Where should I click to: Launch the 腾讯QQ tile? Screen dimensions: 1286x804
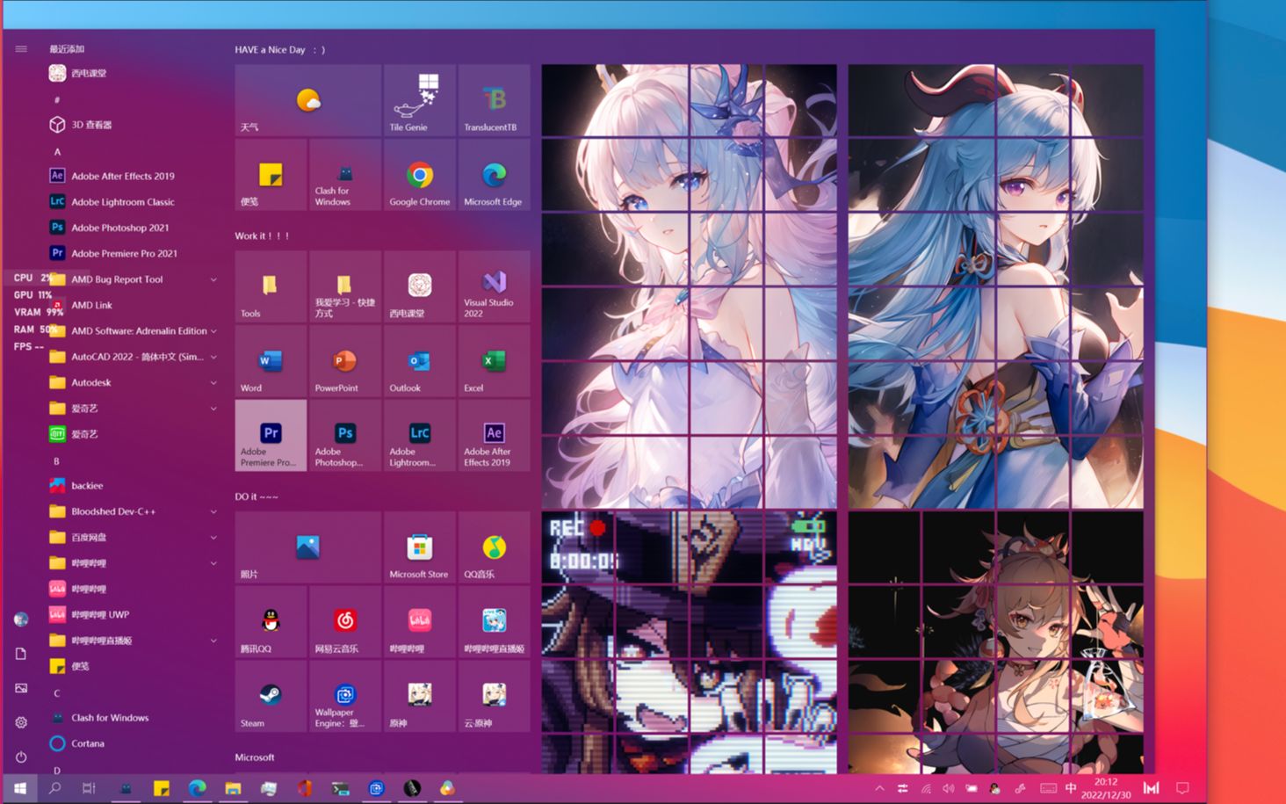point(271,621)
